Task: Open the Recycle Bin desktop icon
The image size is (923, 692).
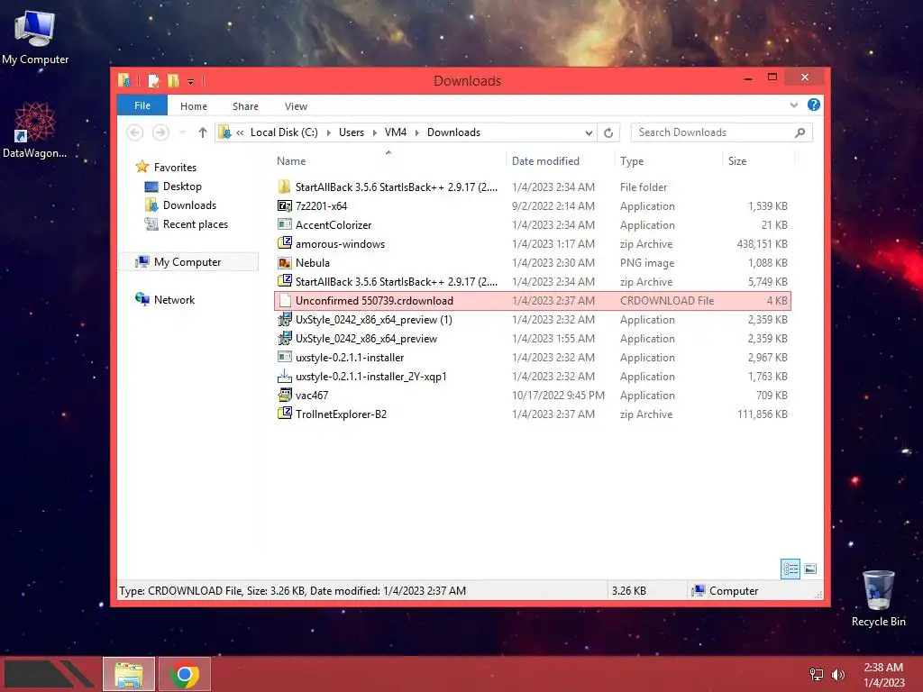Action: 878,598
